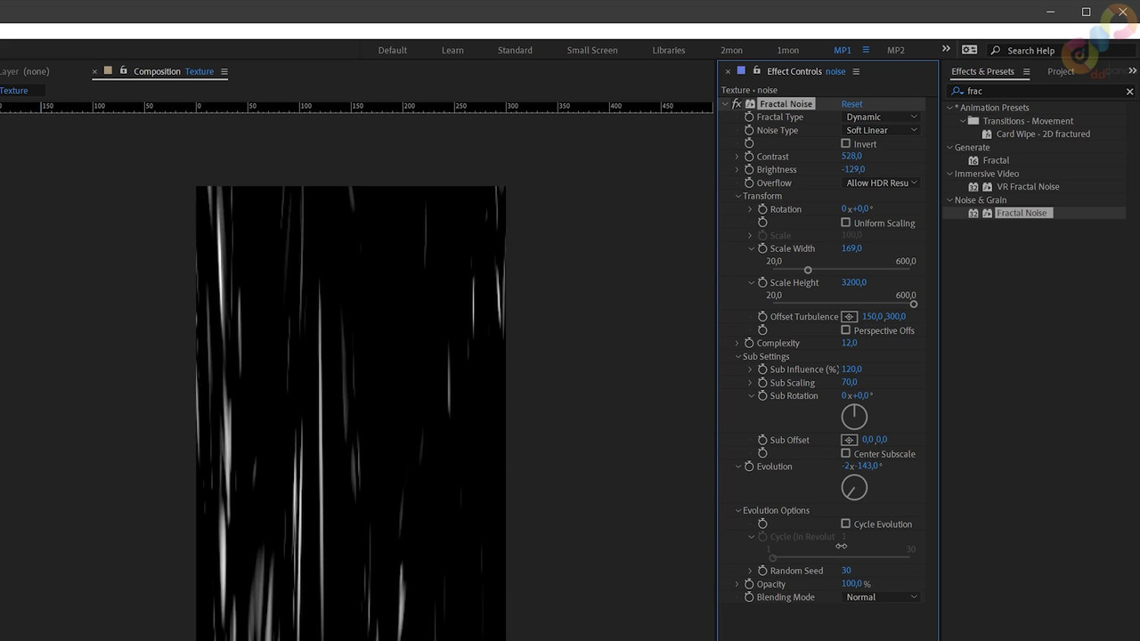Switch to the Project panel tab

click(x=1061, y=71)
